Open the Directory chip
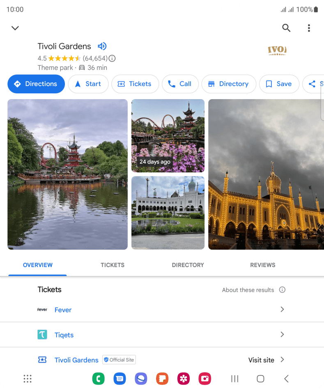 point(229,84)
